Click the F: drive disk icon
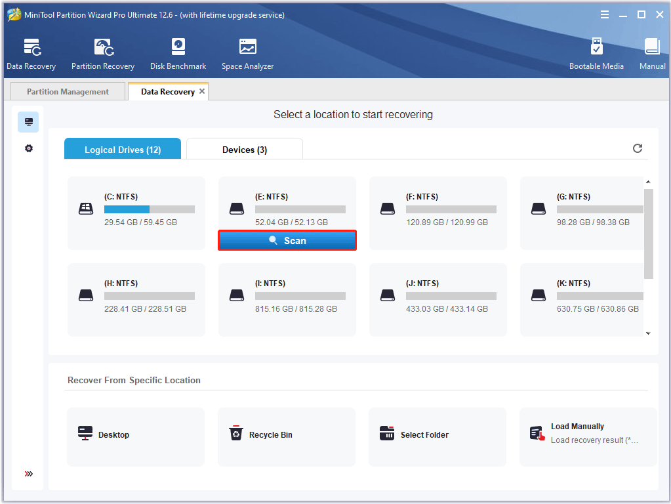Image resolution: width=671 pixels, height=504 pixels. pyautogui.click(x=388, y=209)
